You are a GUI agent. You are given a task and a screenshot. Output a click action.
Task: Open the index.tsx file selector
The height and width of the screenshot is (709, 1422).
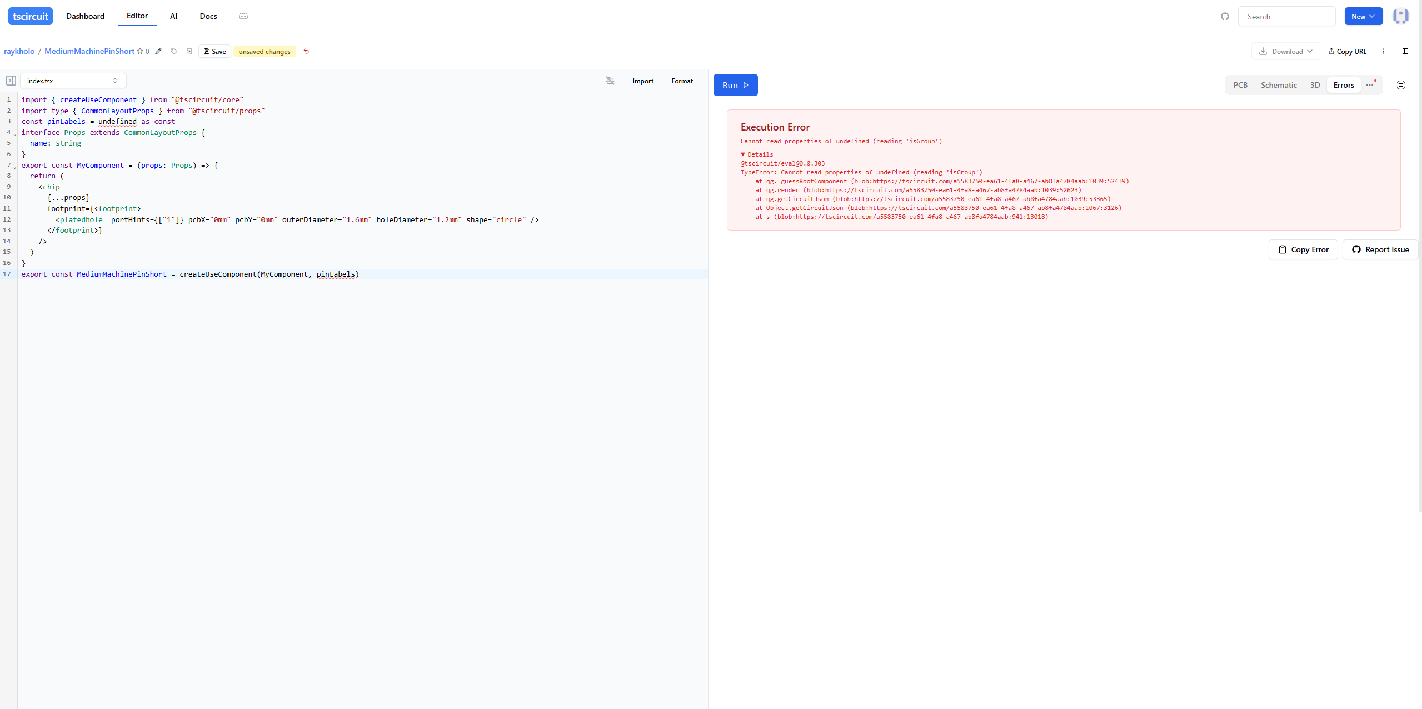tap(73, 81)
